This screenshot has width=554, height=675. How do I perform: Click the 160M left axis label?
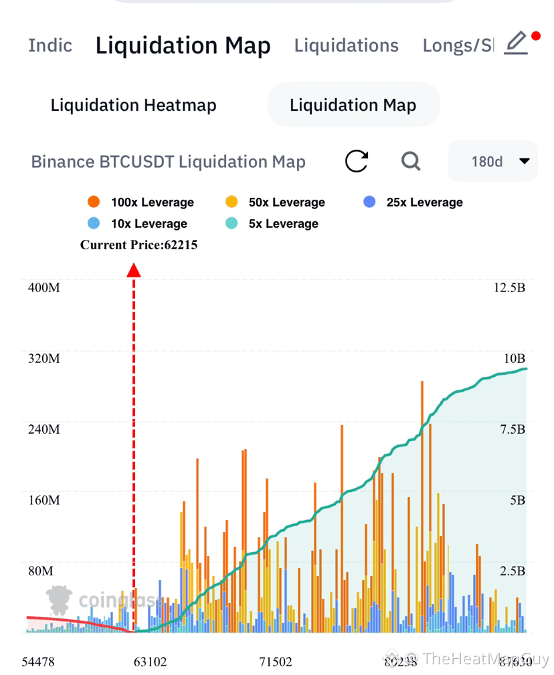[x=44, y=500]
